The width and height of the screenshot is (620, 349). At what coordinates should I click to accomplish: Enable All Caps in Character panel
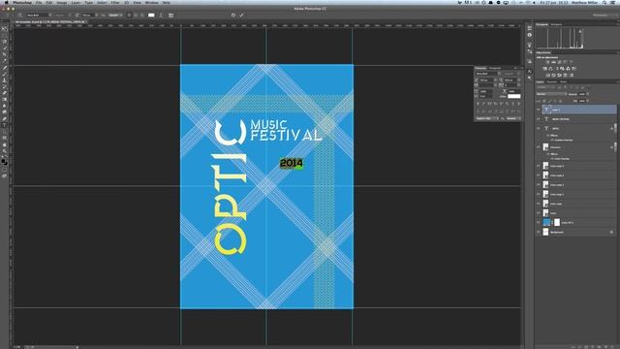[489, 104]
